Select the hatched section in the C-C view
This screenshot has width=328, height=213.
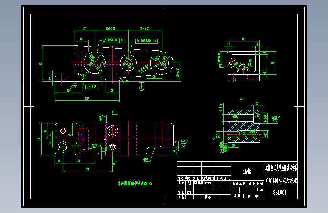tap(244, 126)
